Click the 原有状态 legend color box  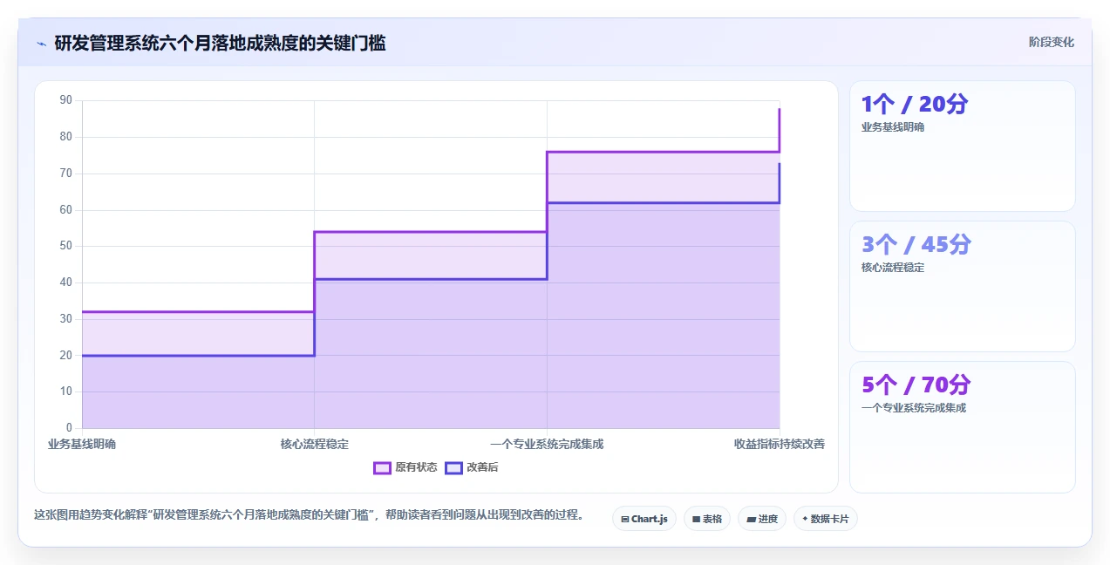(382, 467)
